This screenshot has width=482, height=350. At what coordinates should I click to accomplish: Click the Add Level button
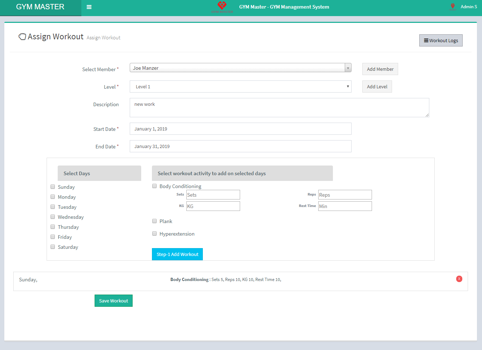pos(377,87)
